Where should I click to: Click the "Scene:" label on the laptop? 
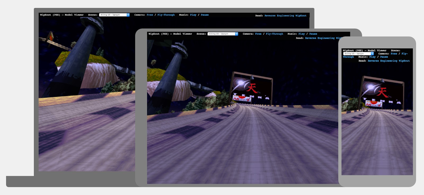point(93,15)
